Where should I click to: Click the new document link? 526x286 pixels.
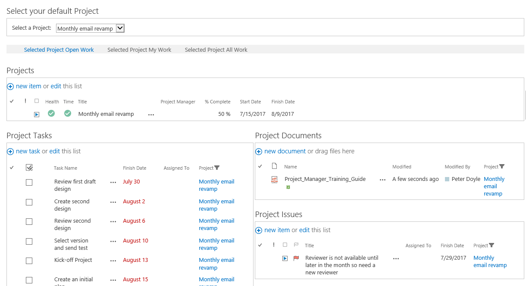click(x=285, y=151)
